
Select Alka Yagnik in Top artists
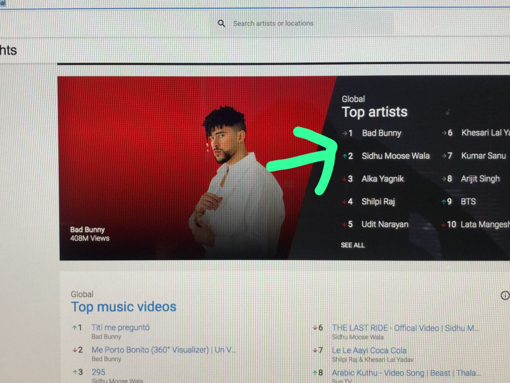point(382,179)
